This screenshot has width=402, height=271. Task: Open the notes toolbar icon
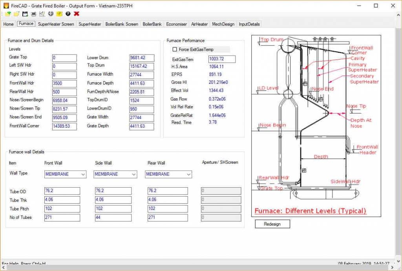[x=59, y=14]
